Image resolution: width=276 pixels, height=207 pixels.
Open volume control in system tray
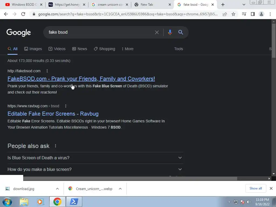[249, 202]
